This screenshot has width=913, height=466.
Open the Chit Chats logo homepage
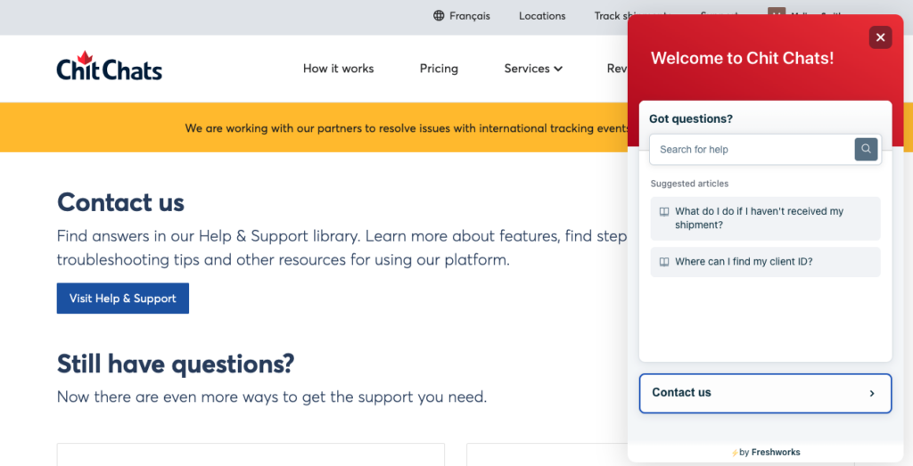(x=110, y=66)
